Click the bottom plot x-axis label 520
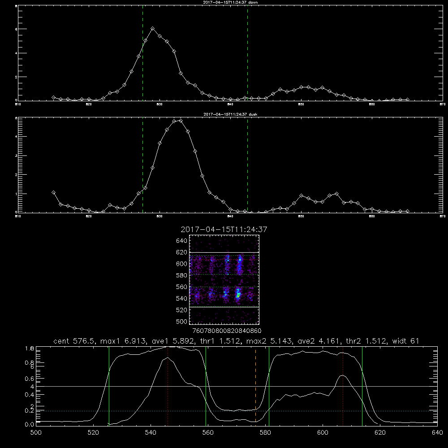448x448 pixels. pyautogui.click(x=93, y=433)
